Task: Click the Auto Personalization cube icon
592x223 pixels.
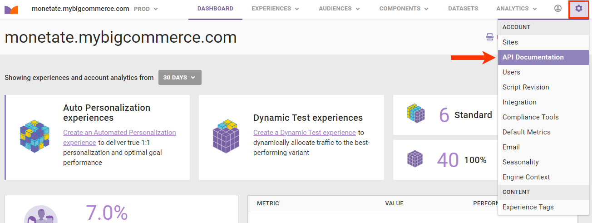Action: 34,136
